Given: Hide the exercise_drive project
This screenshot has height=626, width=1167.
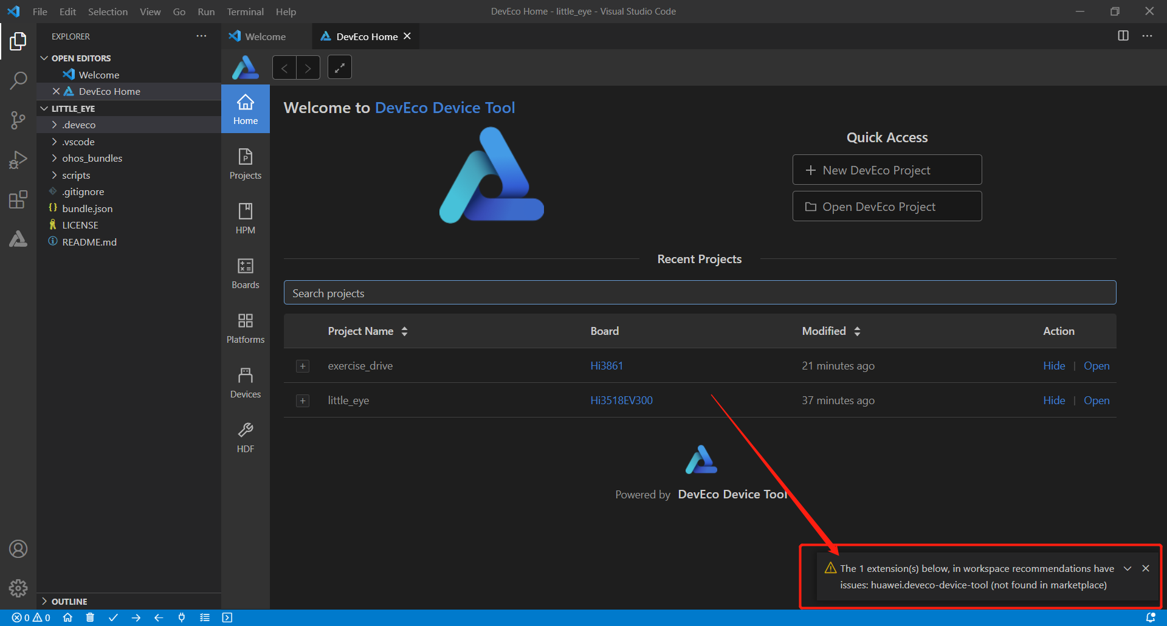Looking at the screenshot, I should (1054, 366).
